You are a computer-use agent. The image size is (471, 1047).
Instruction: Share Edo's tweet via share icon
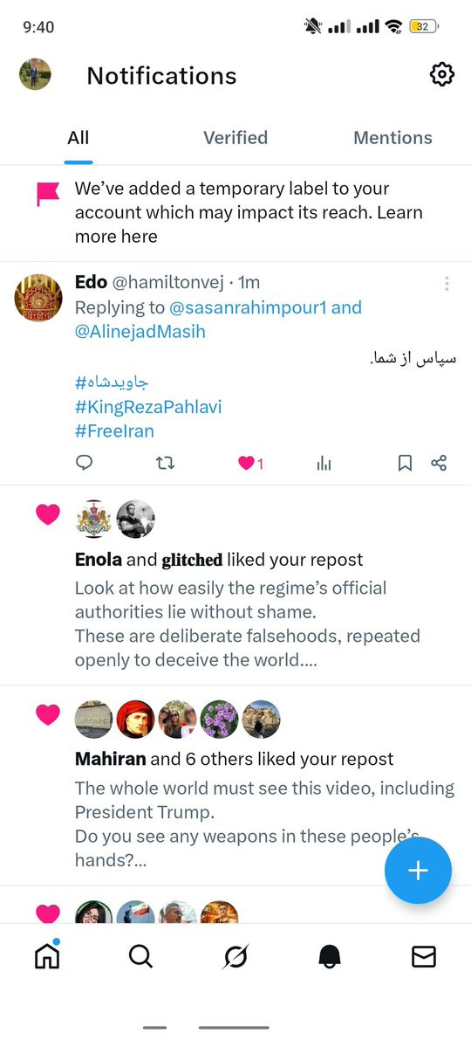(x=439, y=463)
